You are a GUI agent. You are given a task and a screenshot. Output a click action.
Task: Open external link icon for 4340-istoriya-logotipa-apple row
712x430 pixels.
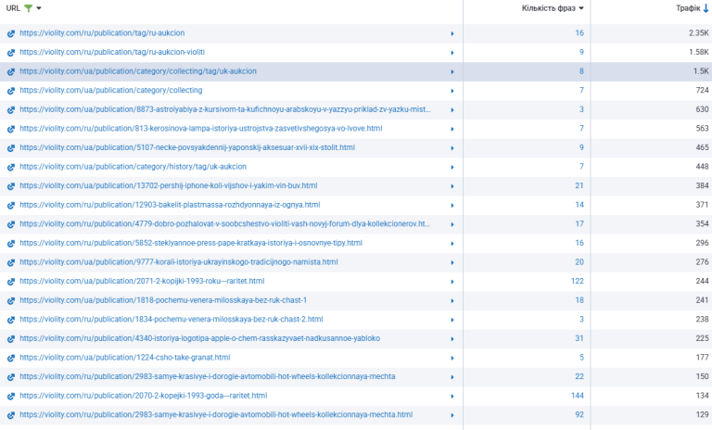click(x=11, y=338)
